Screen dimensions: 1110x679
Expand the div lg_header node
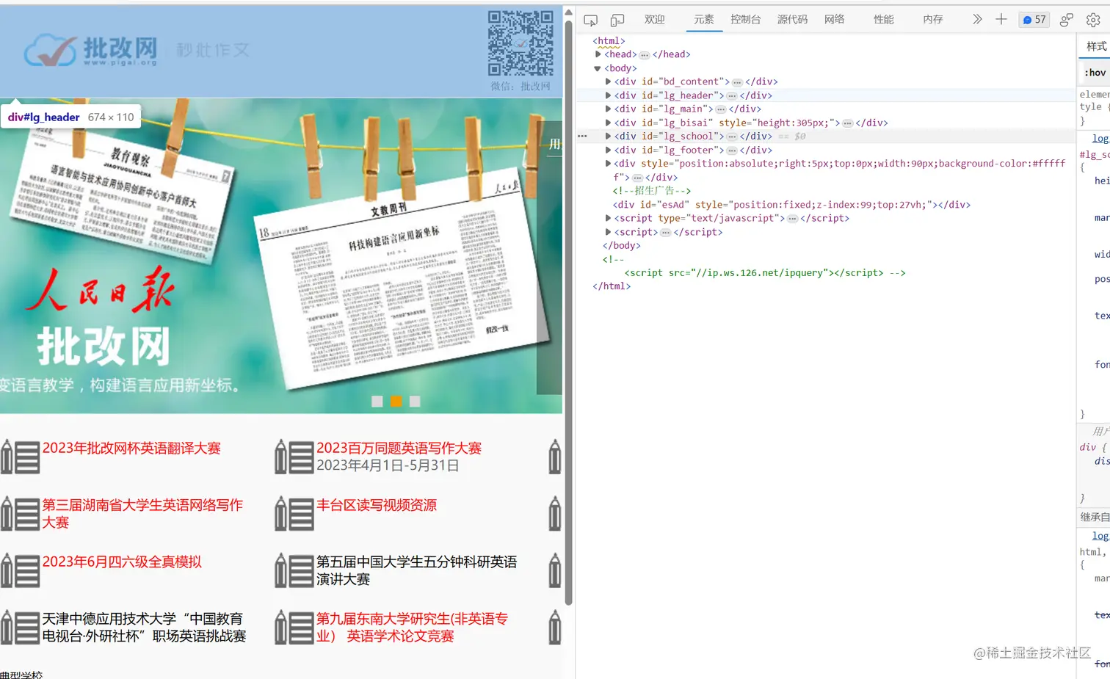pos(608,95)
